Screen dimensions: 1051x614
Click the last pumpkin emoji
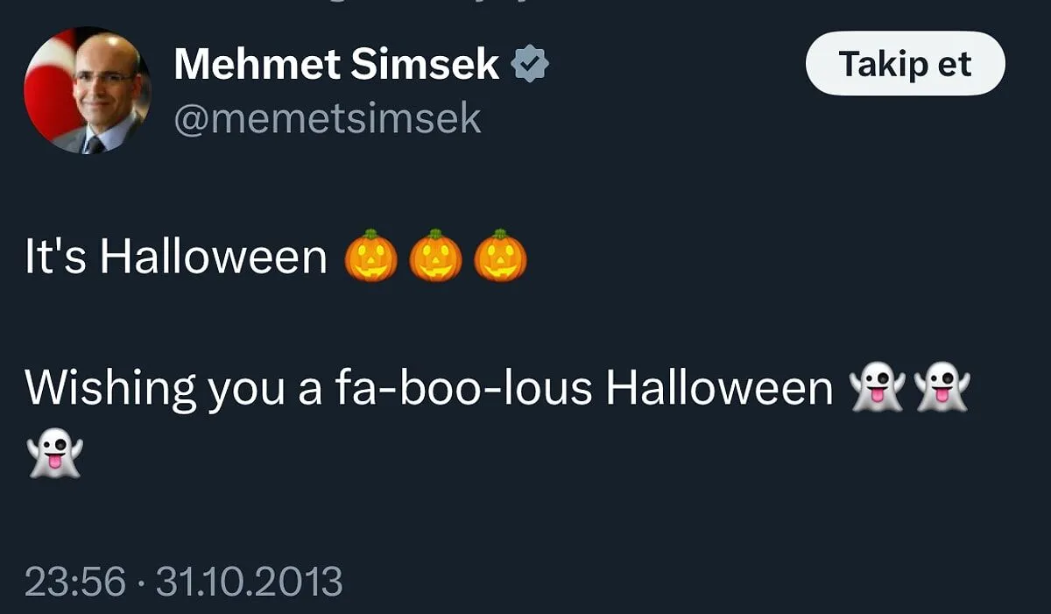[x=500, y=257]
